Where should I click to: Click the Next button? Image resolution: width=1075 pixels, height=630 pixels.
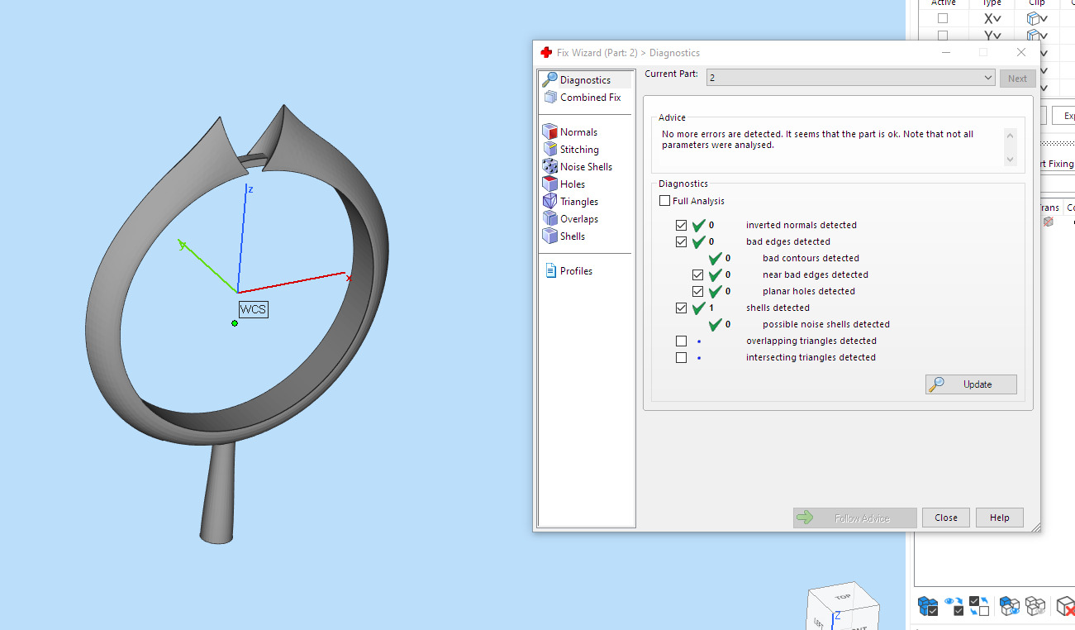[1017, 79]
